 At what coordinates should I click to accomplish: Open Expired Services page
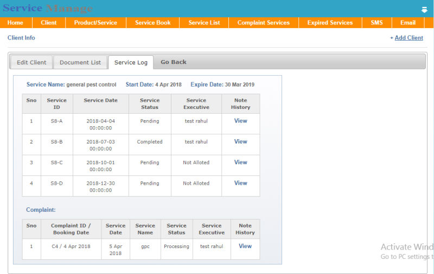point(330,23)
